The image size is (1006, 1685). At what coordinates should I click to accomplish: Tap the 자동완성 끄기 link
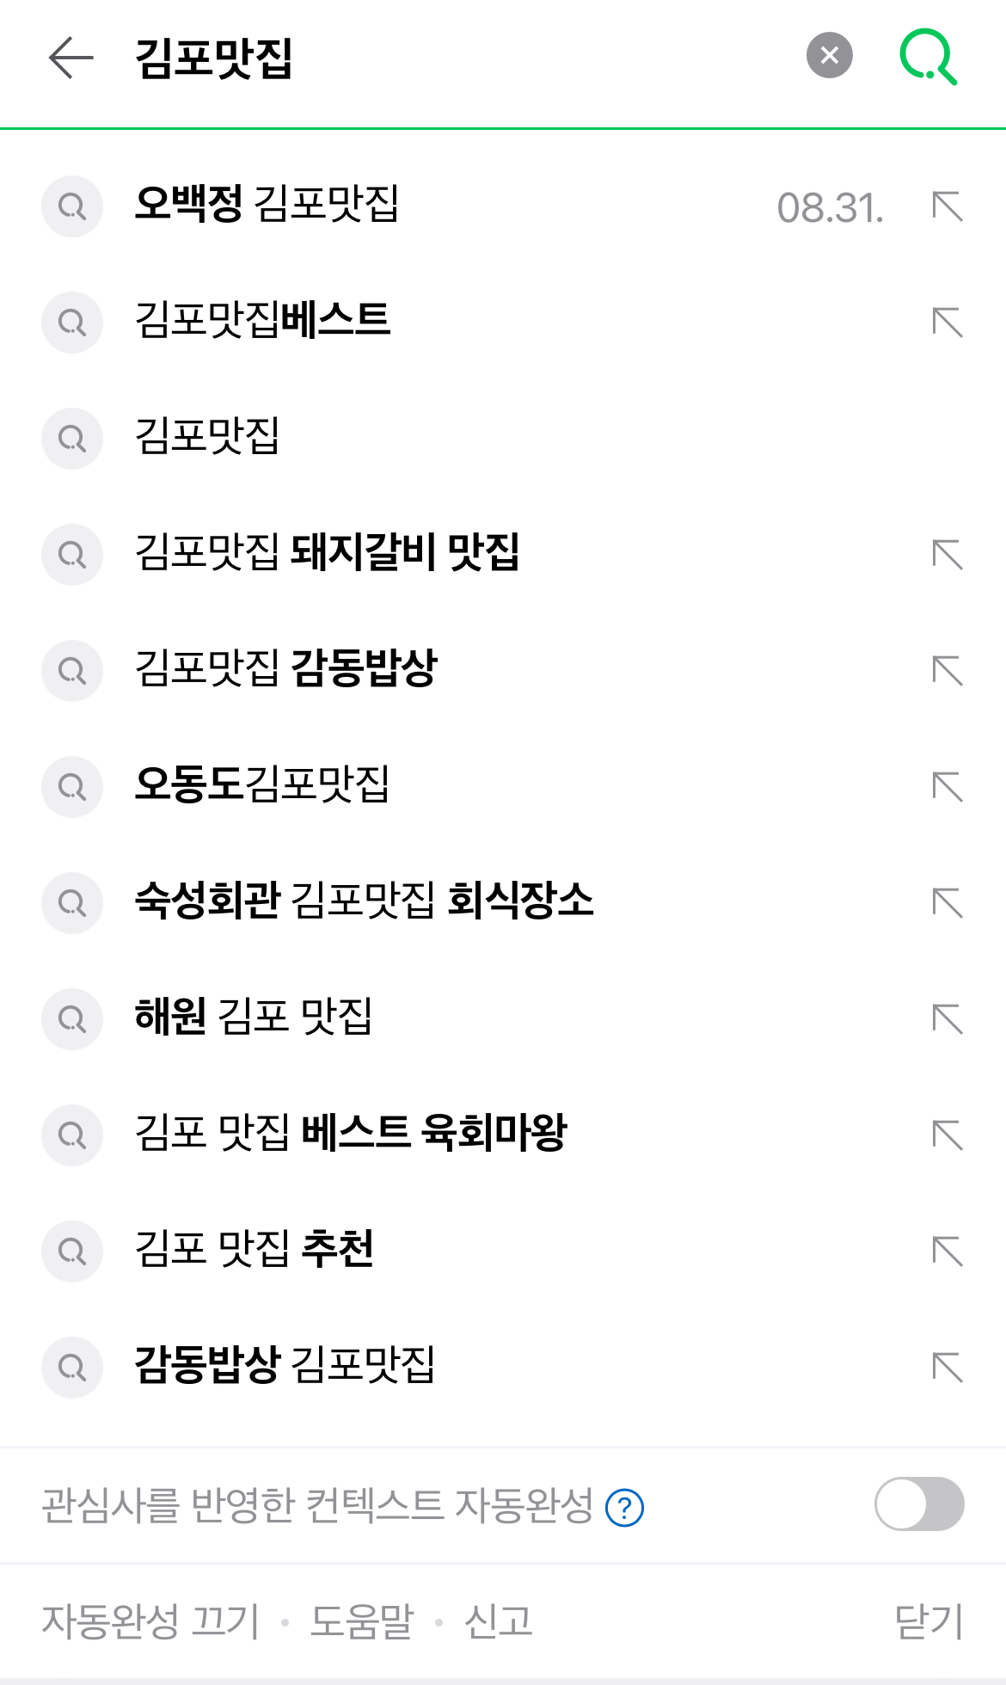pyautogui.click(x=150, y=1622)
